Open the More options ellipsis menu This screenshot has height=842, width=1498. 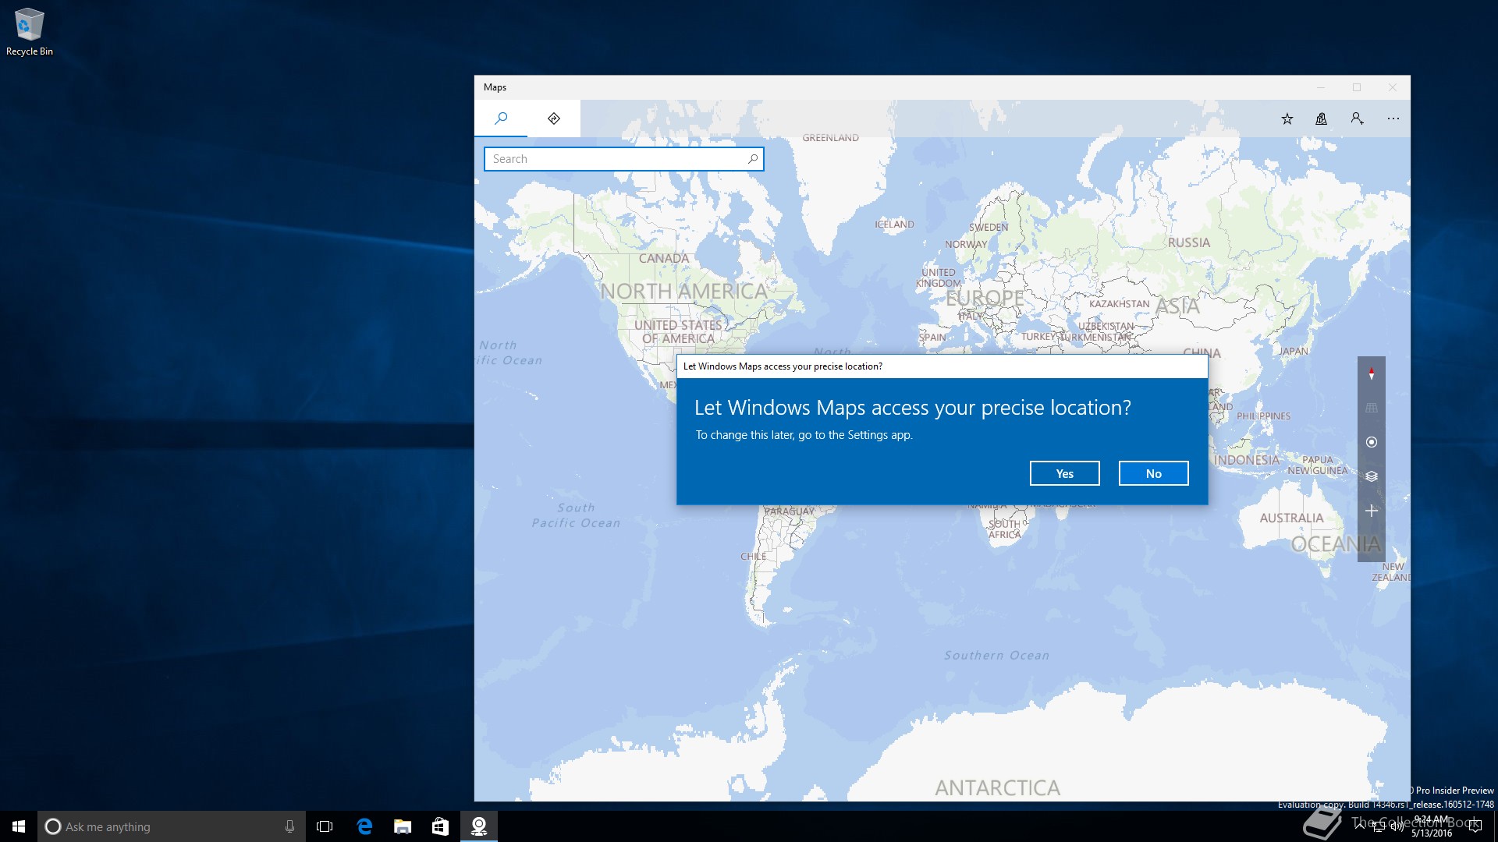pos(1393,119)
